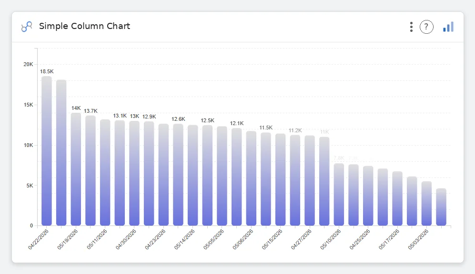Click the 04/25/2026 x-axis date label
This screenshot has width=475, height=274.
(360, 239)
